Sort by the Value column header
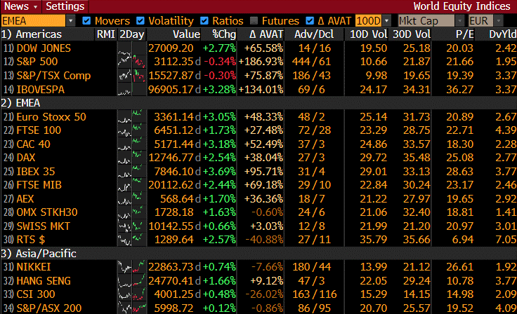The image size is (517, 314). (x=187, y=34)
